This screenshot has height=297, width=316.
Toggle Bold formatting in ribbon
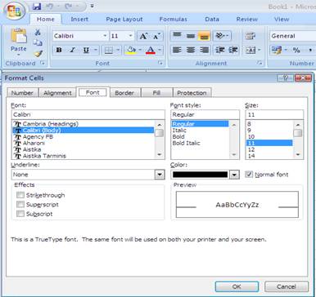[59, 50]
